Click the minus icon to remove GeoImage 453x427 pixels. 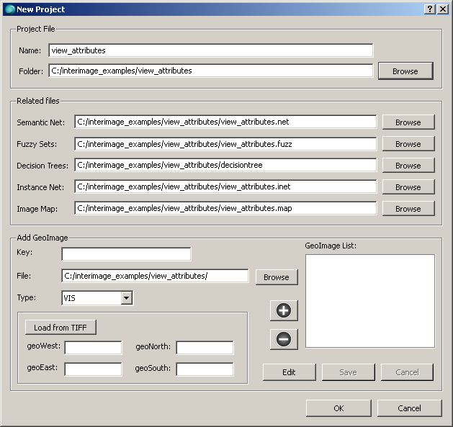coord(284,338)
